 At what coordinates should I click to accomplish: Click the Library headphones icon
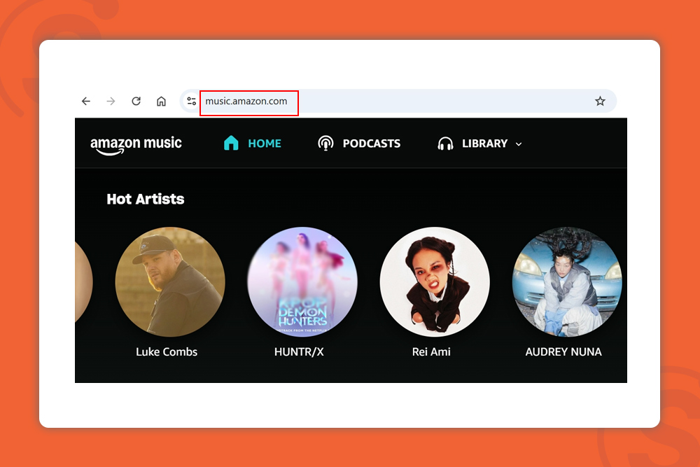coord(445,144)
